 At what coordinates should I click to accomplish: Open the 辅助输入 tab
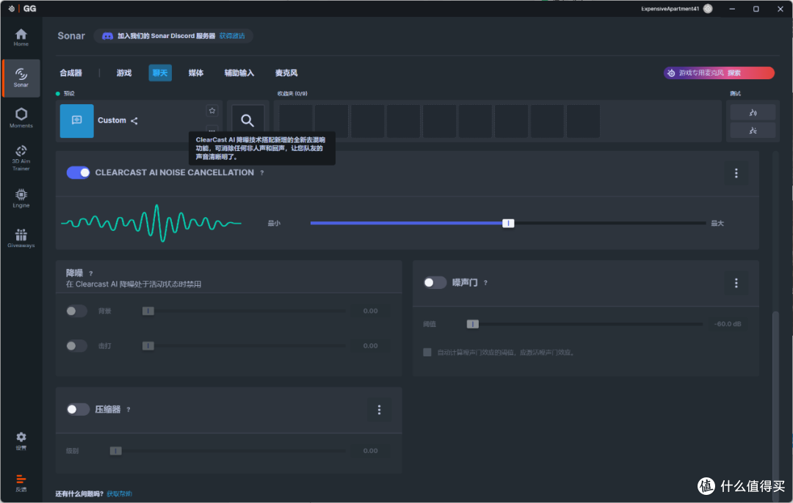pyautogui.click(x=239, y=73)
